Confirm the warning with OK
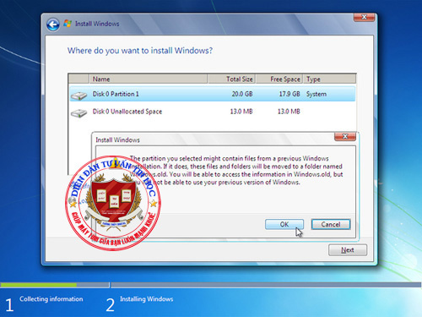This screenshot has height=317, width=422. (284, 224)
